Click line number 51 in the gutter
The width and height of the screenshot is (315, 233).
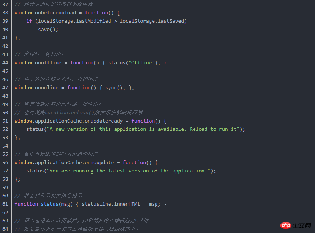(5, 121)
